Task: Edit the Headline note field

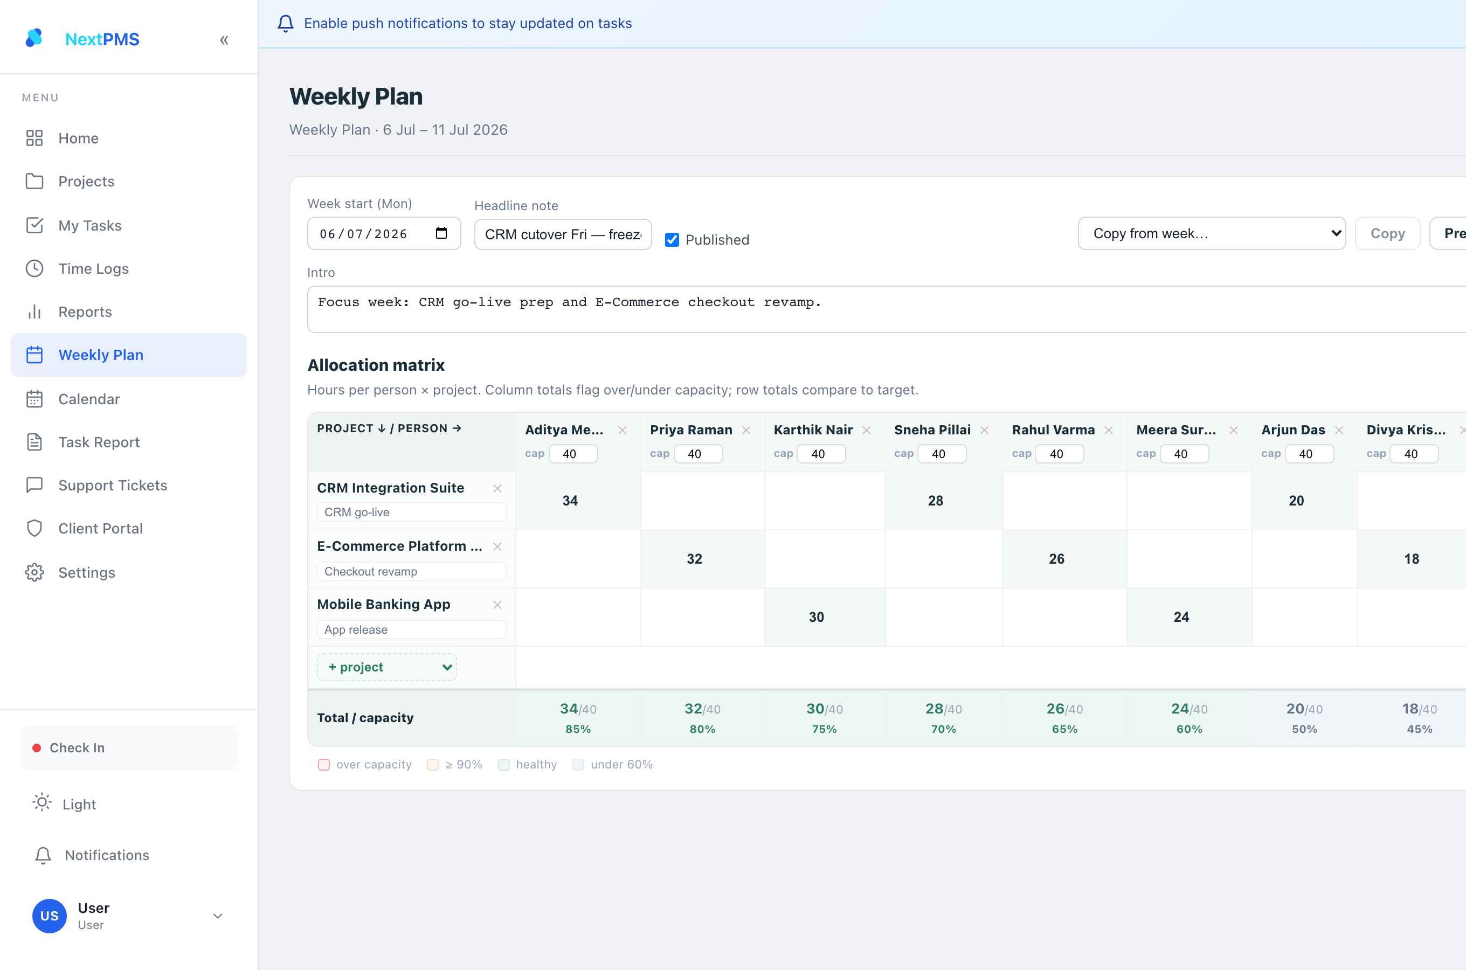Action: (563, 234)
